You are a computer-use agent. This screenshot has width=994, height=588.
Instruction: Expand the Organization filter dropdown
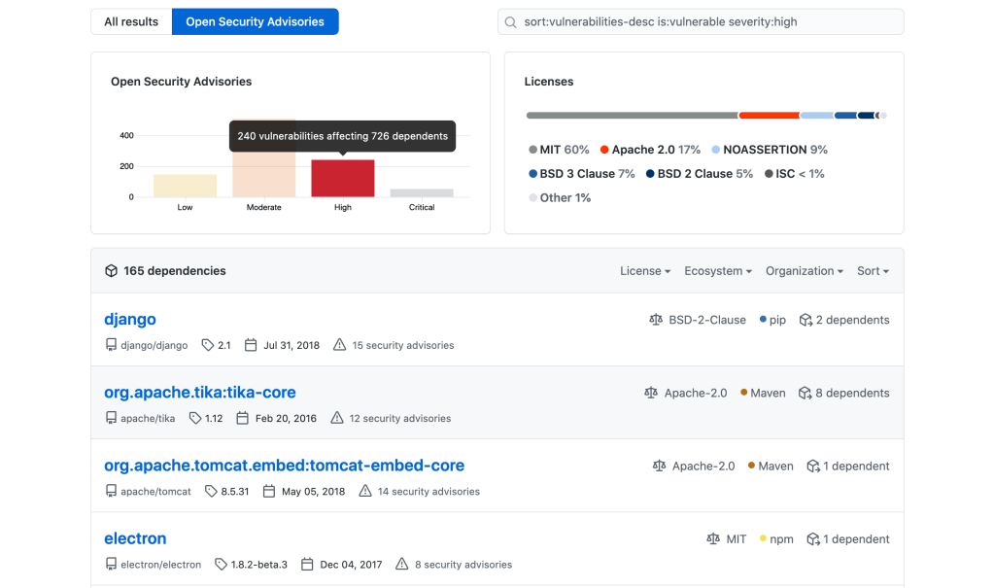click(805, 271)
